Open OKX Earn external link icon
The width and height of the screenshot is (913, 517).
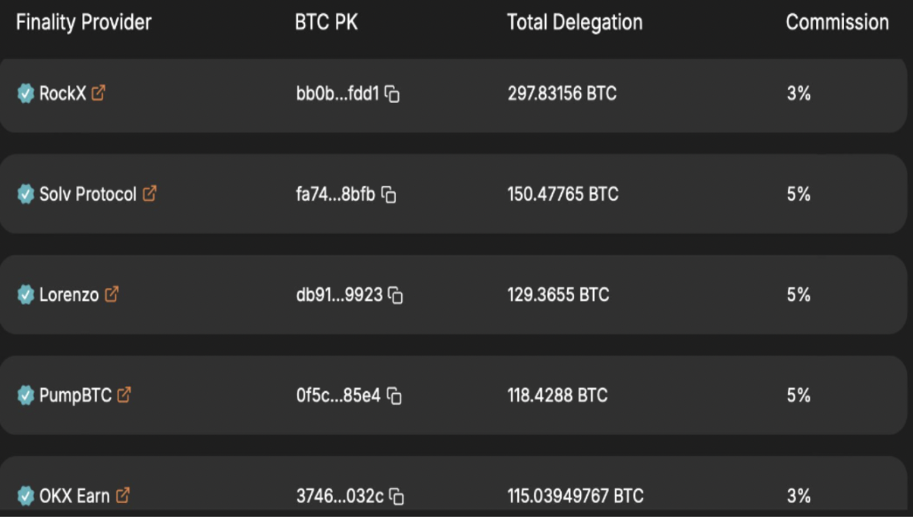[123, 495]
